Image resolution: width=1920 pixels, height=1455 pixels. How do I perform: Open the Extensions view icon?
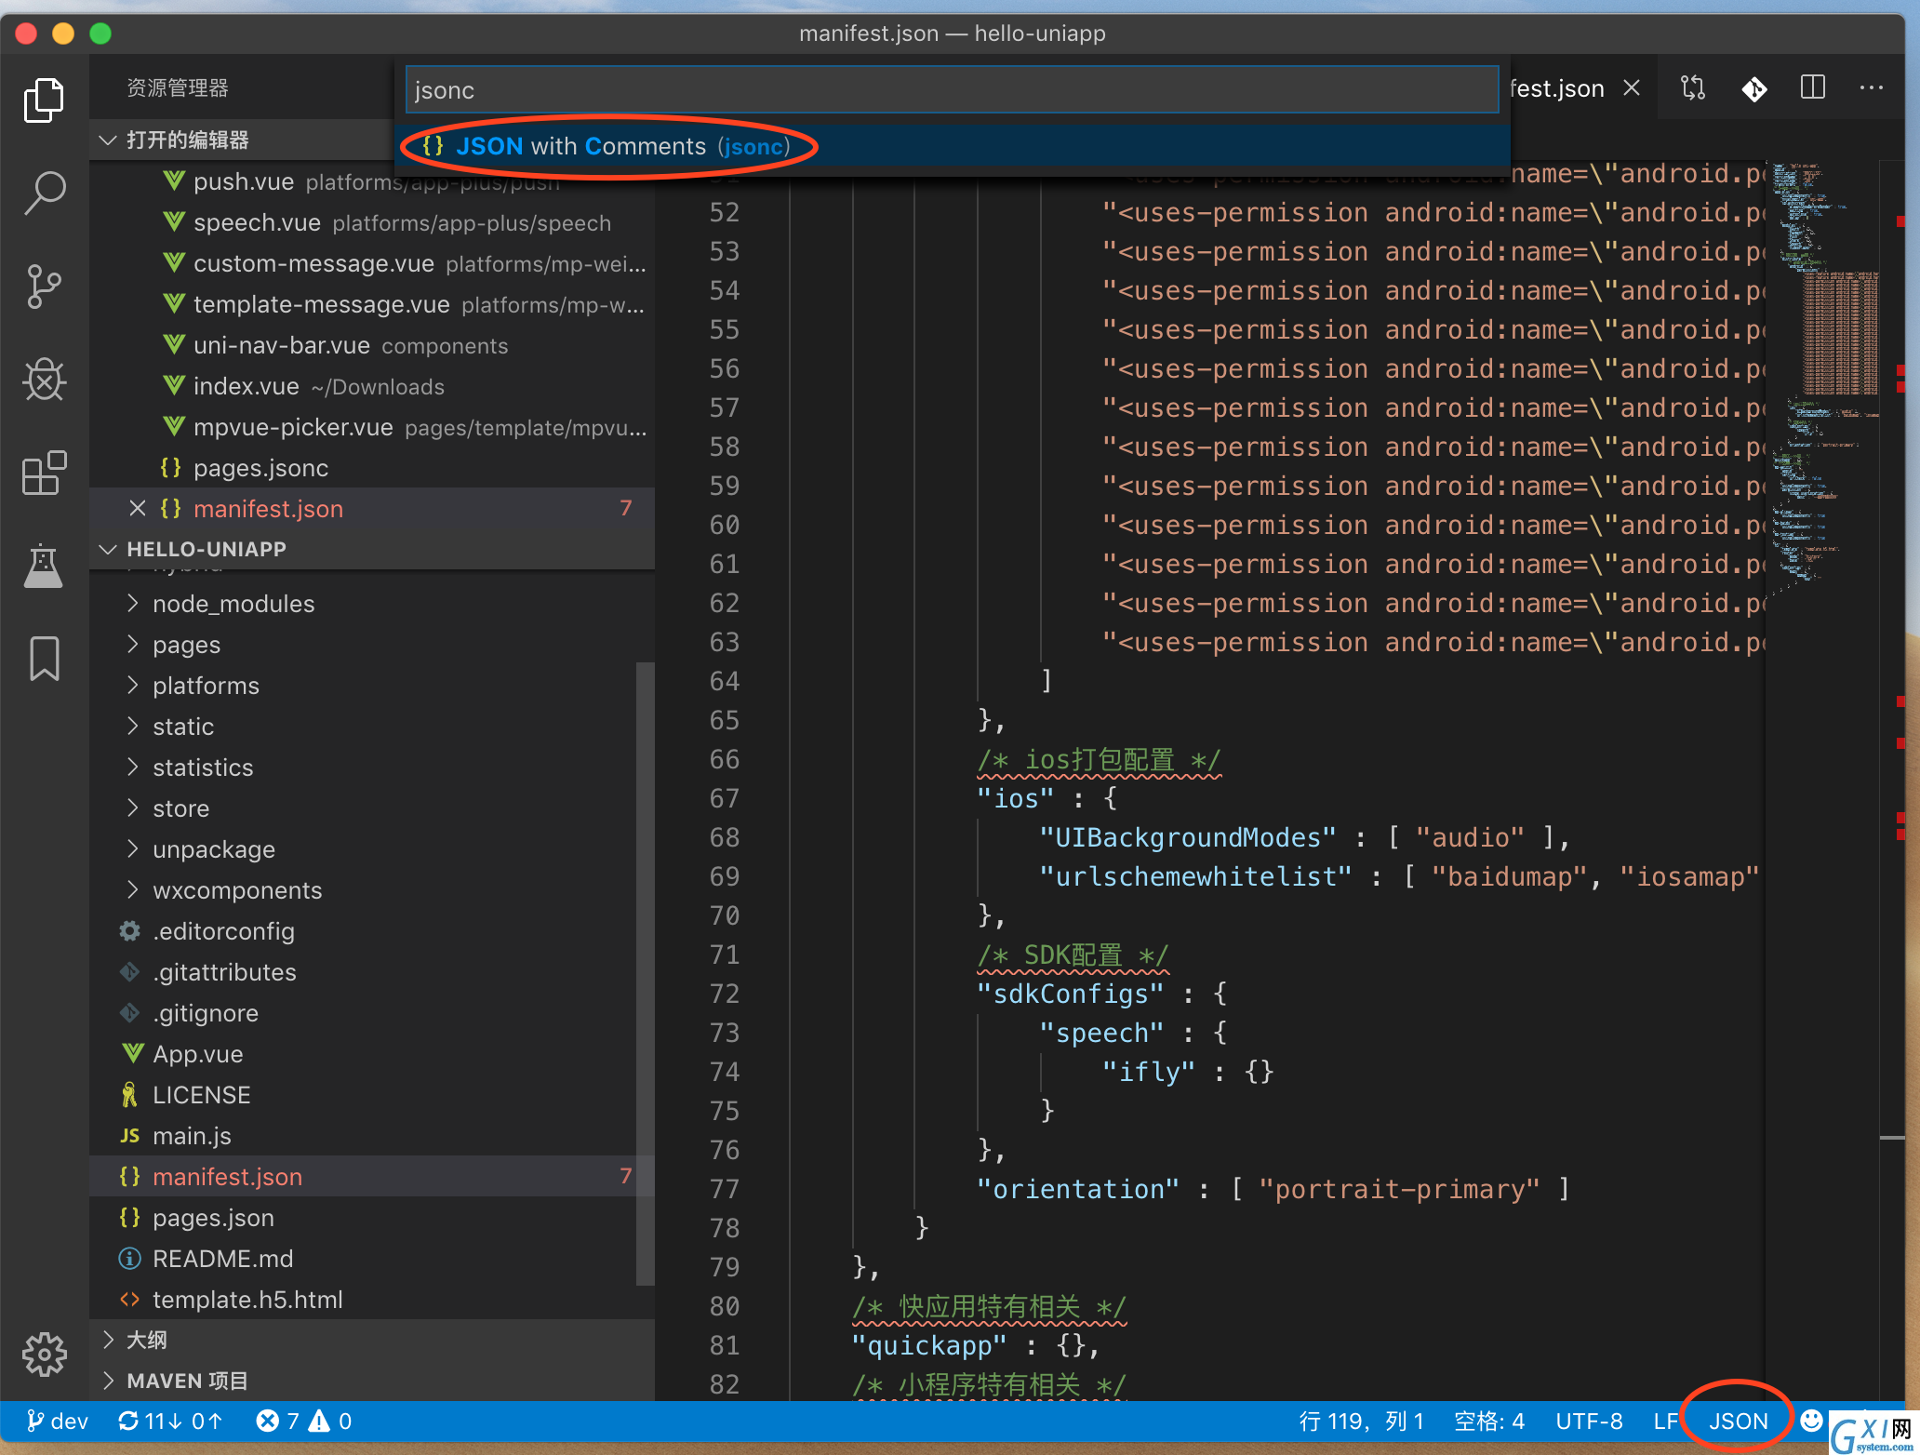click(x=44, y=473)
